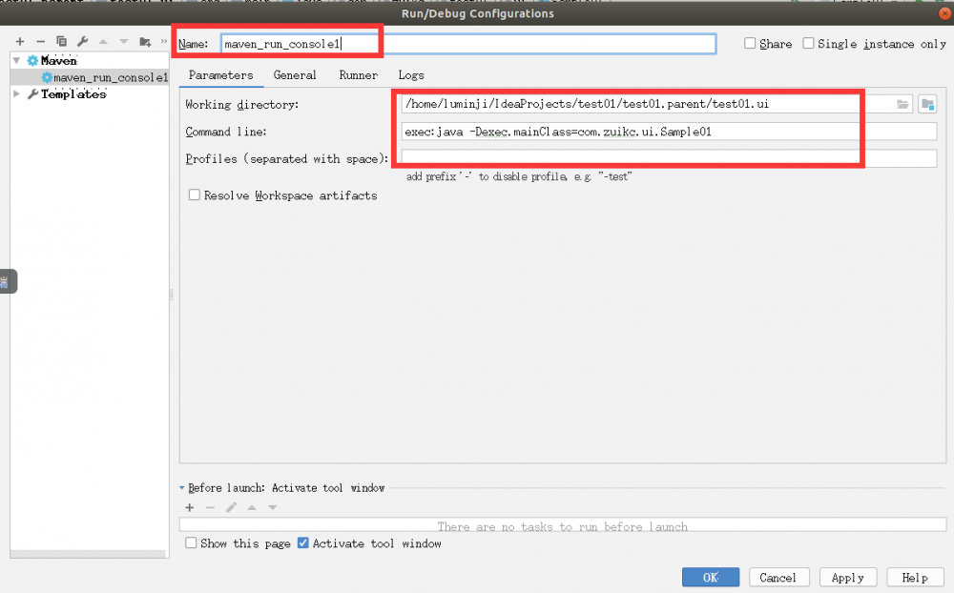954x593 pixels.
Task: Click the Working directory path field
Action: (657, 104)
